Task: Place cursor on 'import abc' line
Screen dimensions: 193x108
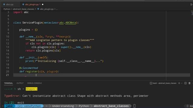Action: coord(21,12)
